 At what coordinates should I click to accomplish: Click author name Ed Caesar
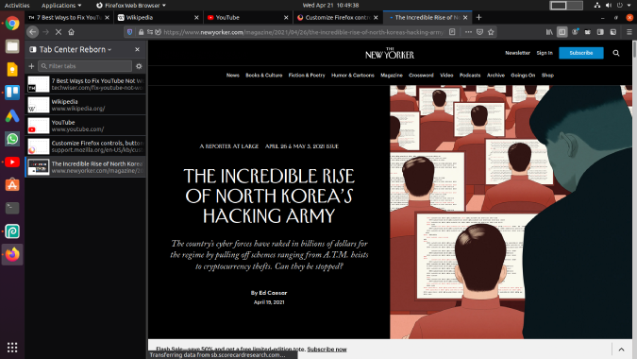tap(273, 293)
